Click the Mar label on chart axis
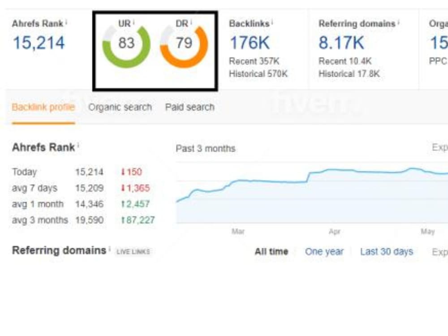Viewport: 448px width, 336px height. point(238,232)
